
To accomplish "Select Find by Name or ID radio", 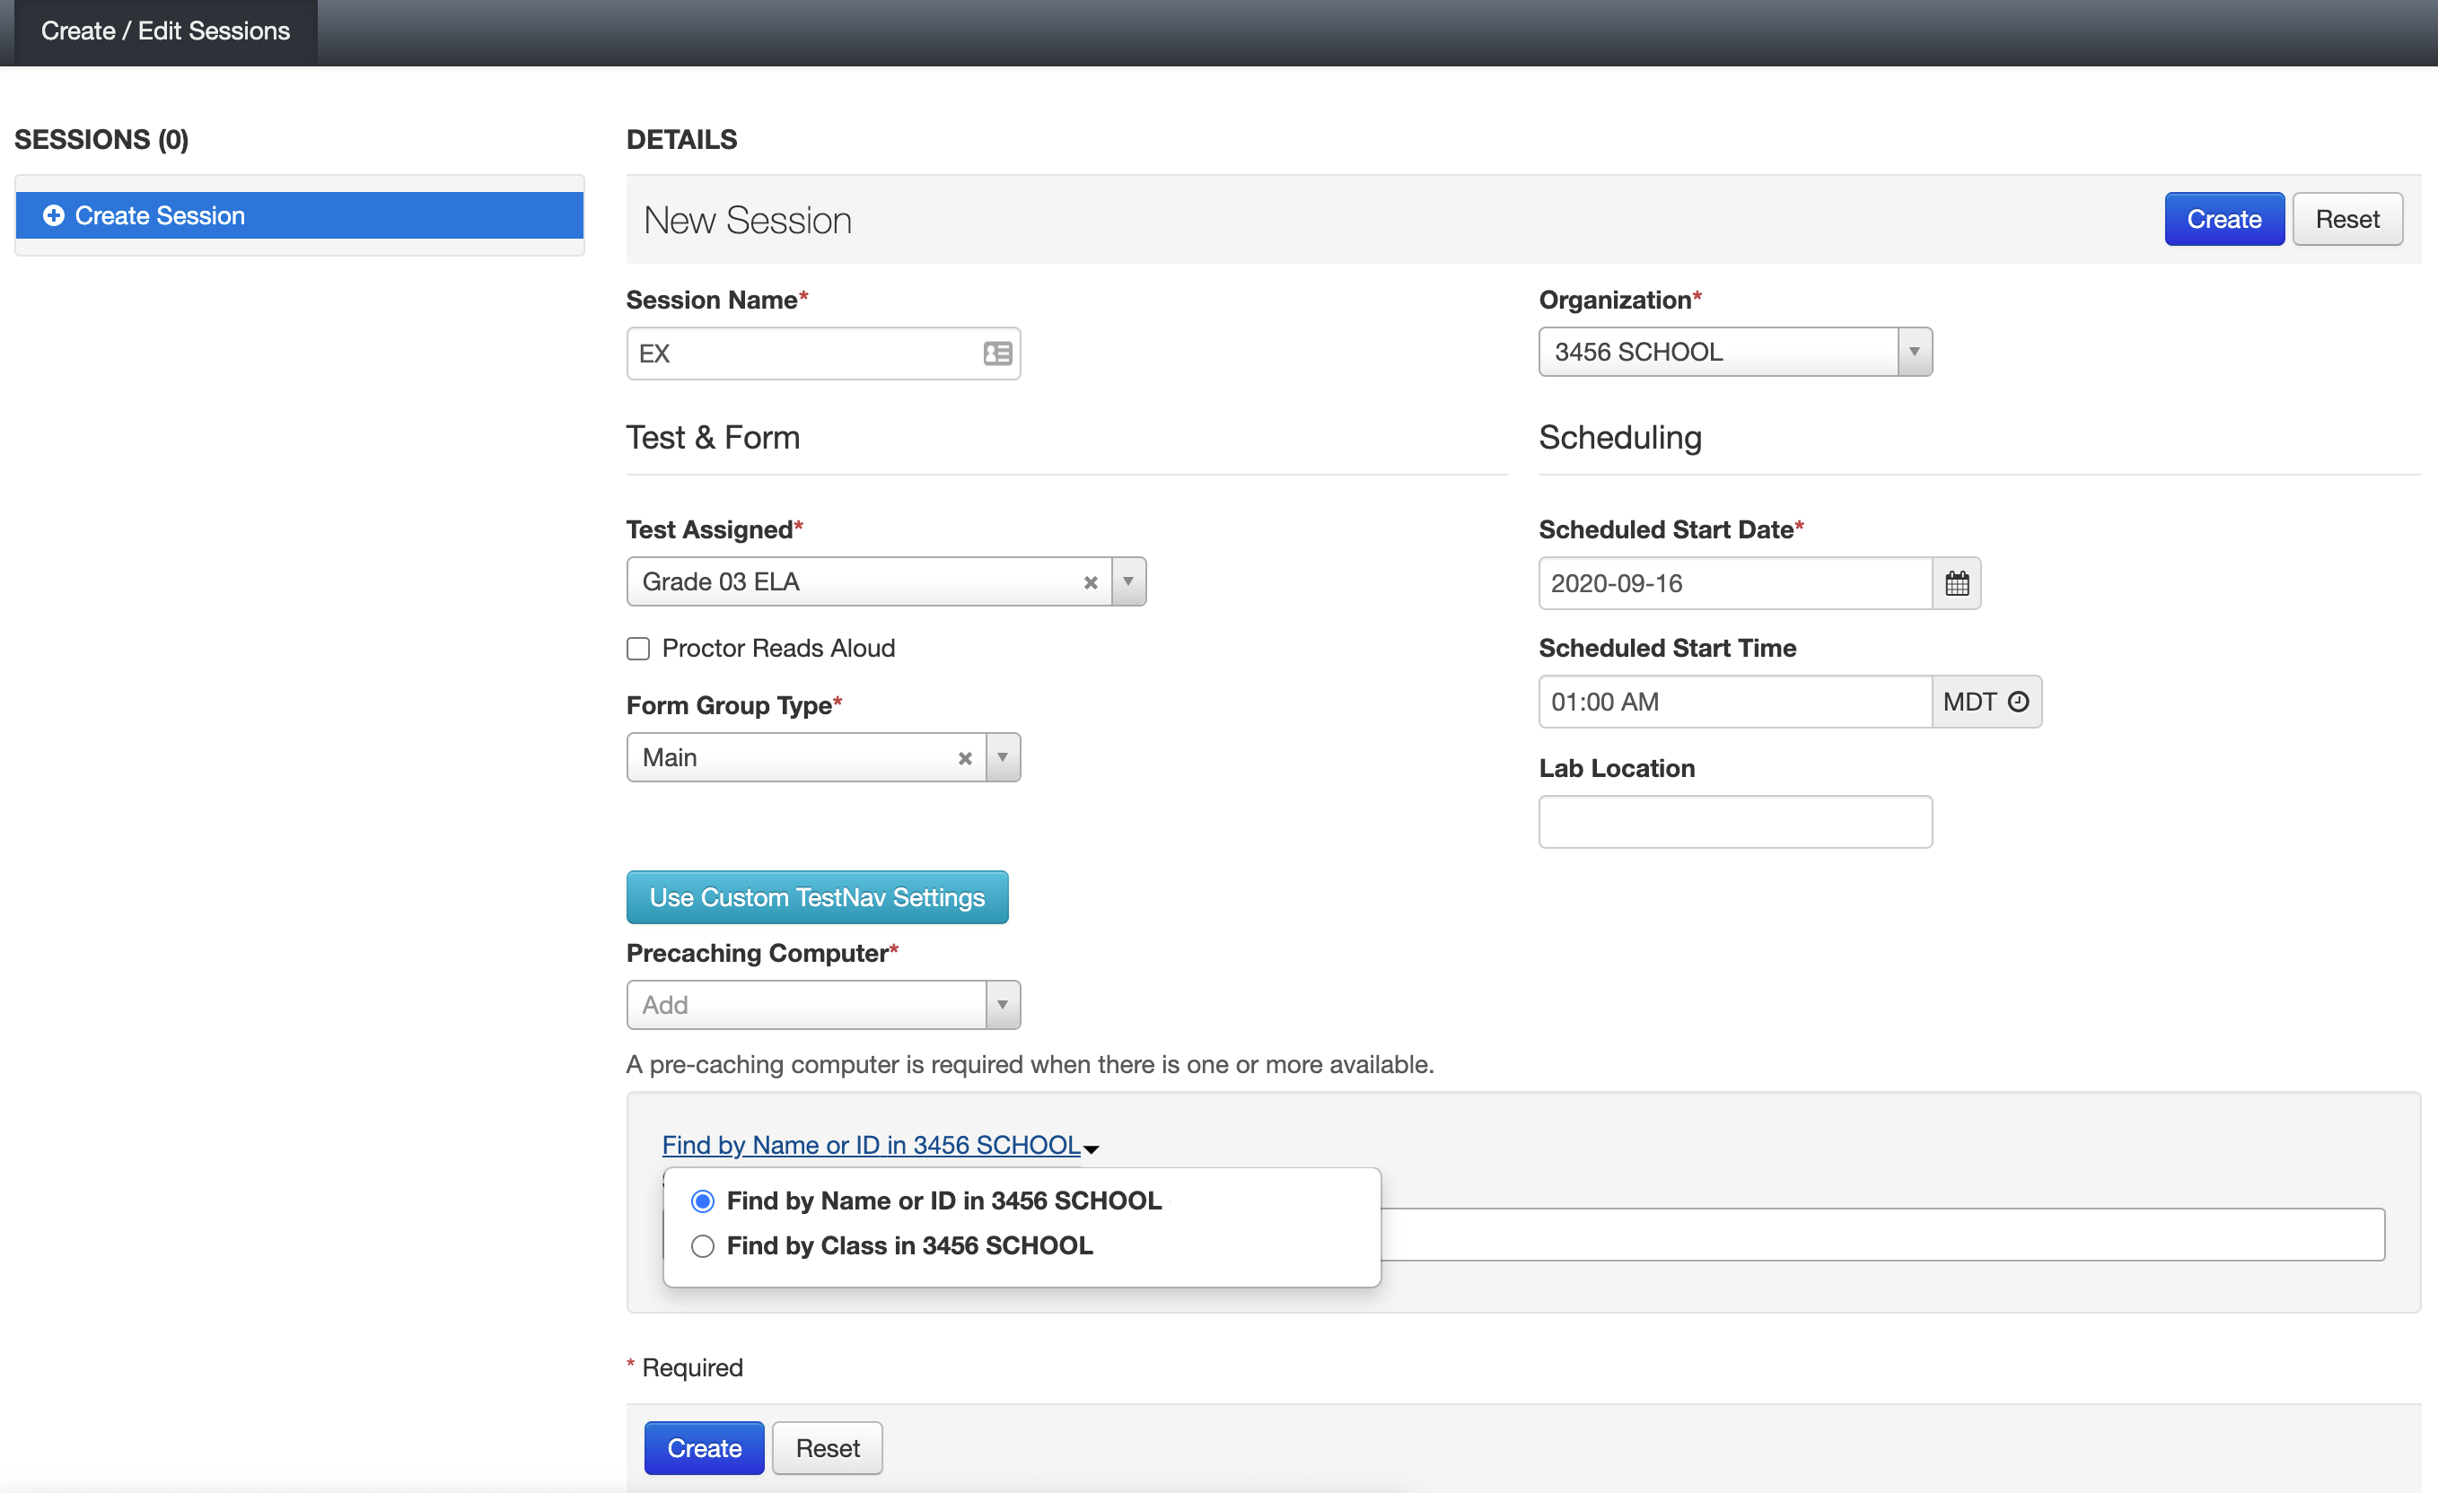I will [703, 1201].
